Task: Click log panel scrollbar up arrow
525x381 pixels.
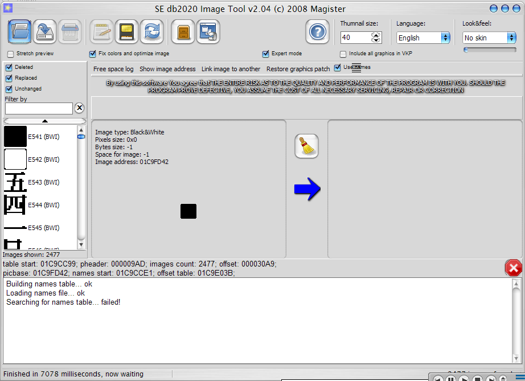Action: point(516,284)
